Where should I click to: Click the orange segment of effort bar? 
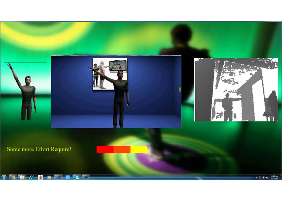tap(122, 149)
